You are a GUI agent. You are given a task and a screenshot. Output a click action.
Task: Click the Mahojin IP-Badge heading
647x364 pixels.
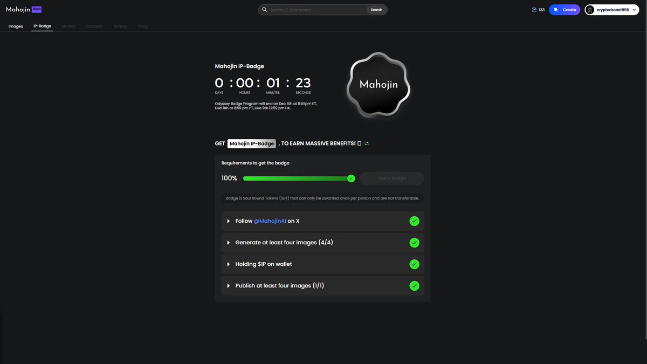pos(239,66)
